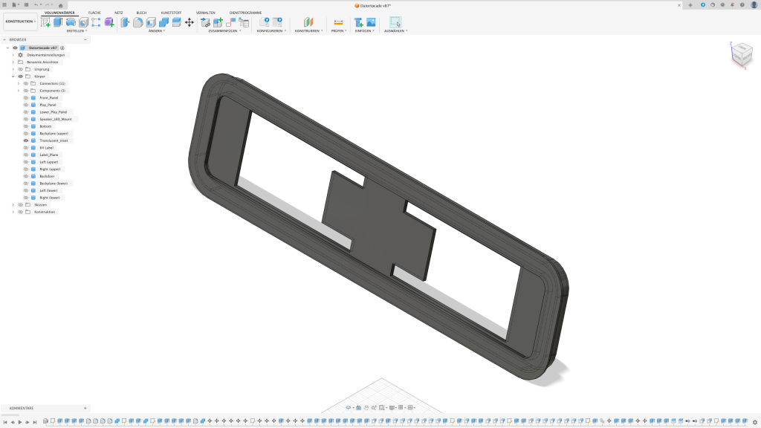Image resolution: width=761 pixels, height=428 pixels.
Task: Click the Create Sketch tool icon
Action: [x=46, y=22]
